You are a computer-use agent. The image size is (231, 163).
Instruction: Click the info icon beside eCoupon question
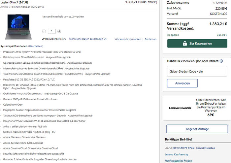pos(221,61)
